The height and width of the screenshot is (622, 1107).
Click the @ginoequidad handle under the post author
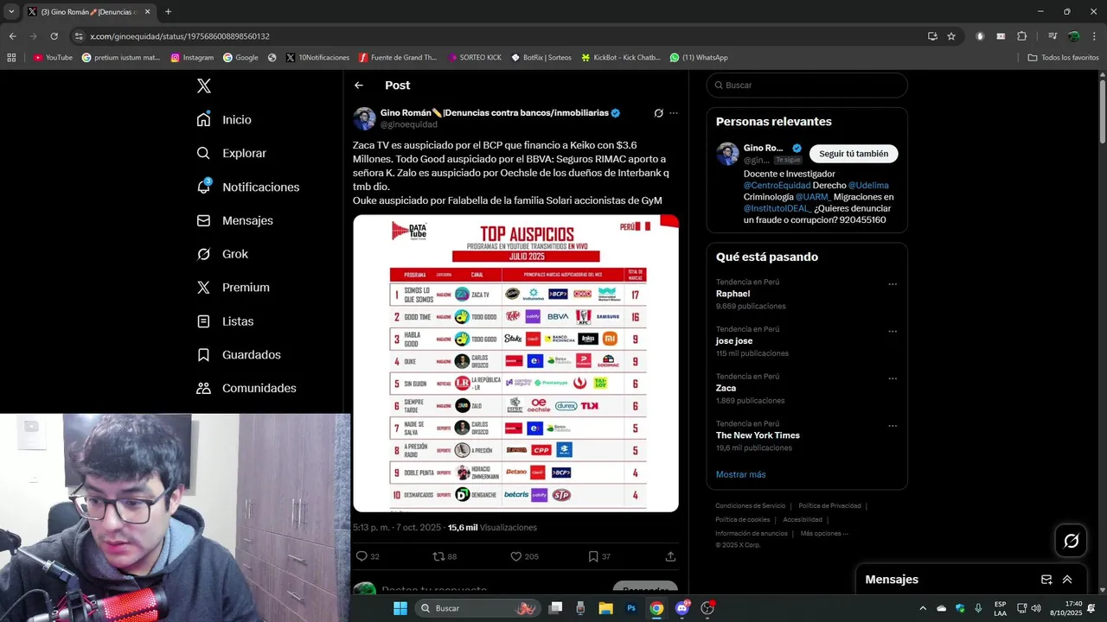[x=409, y=124]
